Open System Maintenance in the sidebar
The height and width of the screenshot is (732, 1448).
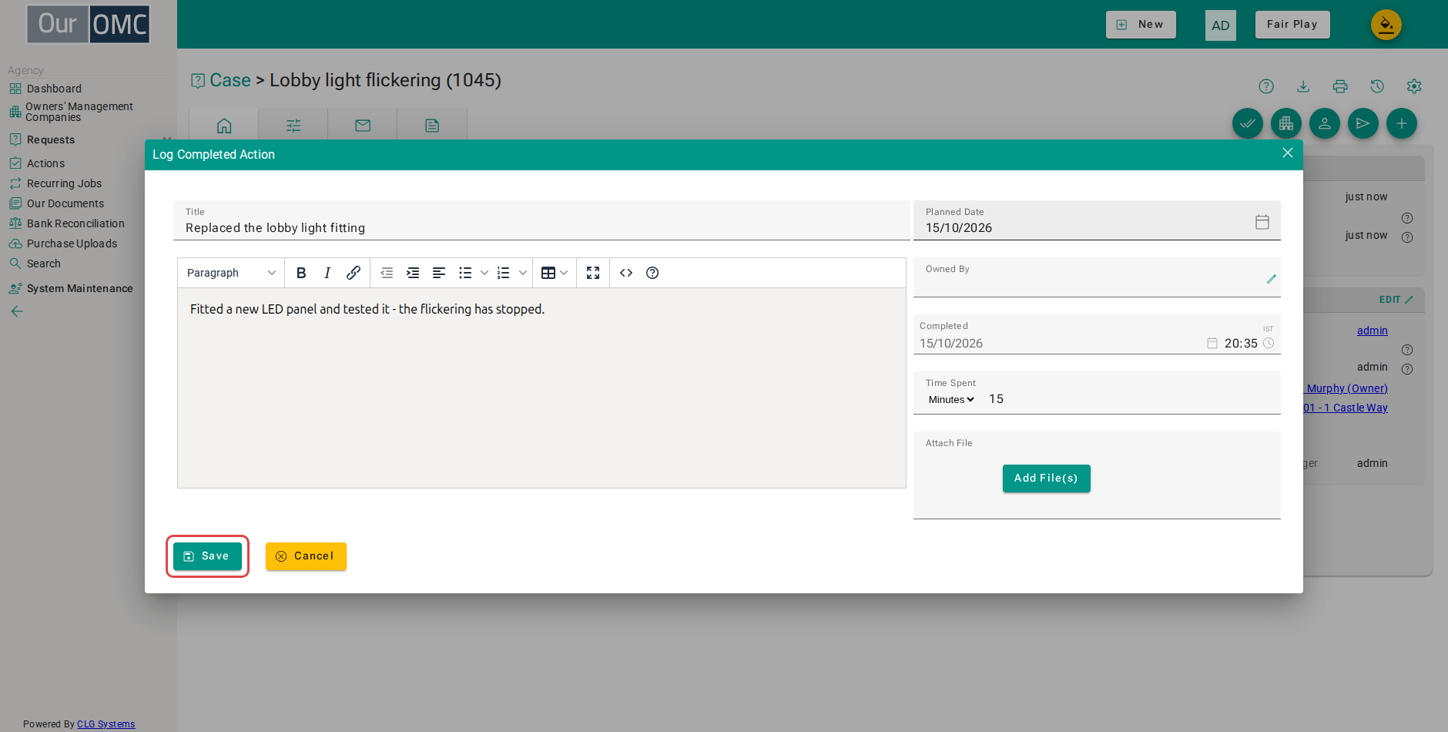[79, 288]
